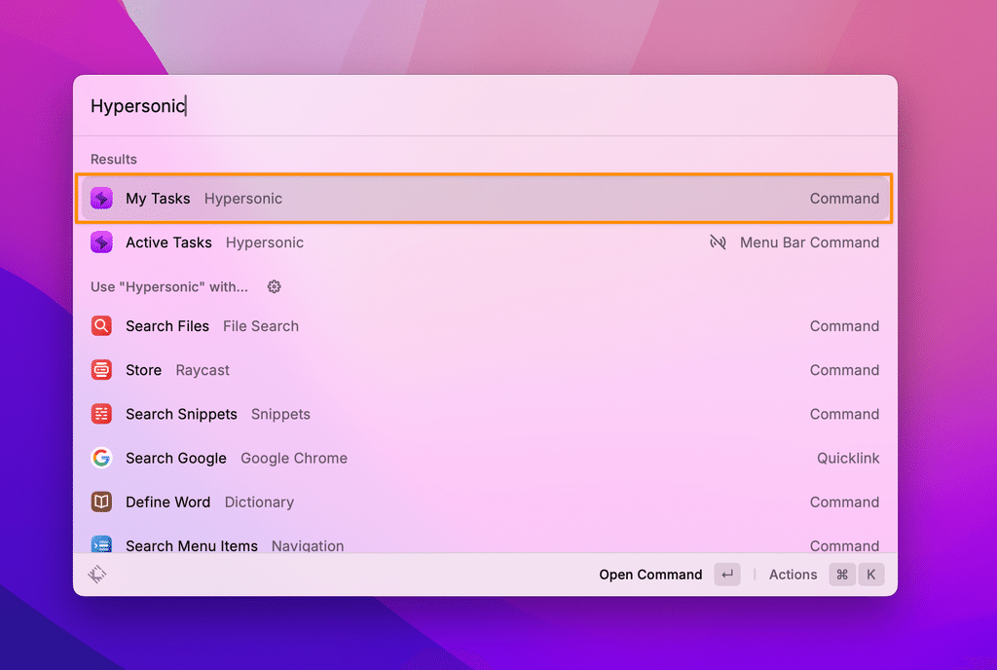The image size is (997, 670).
Task: Click the Snippets subtitle text
Action: 280,414
